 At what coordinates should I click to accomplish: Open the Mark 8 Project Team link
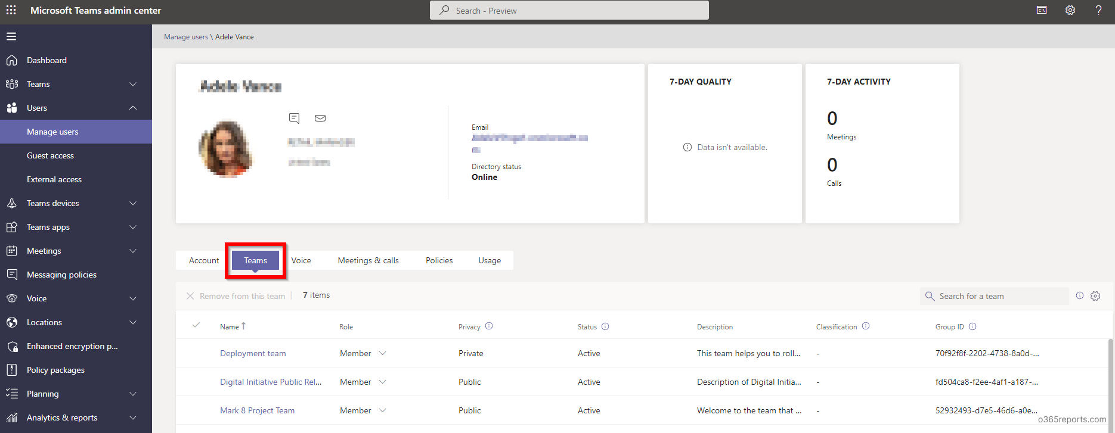click(x=257, y=410)
